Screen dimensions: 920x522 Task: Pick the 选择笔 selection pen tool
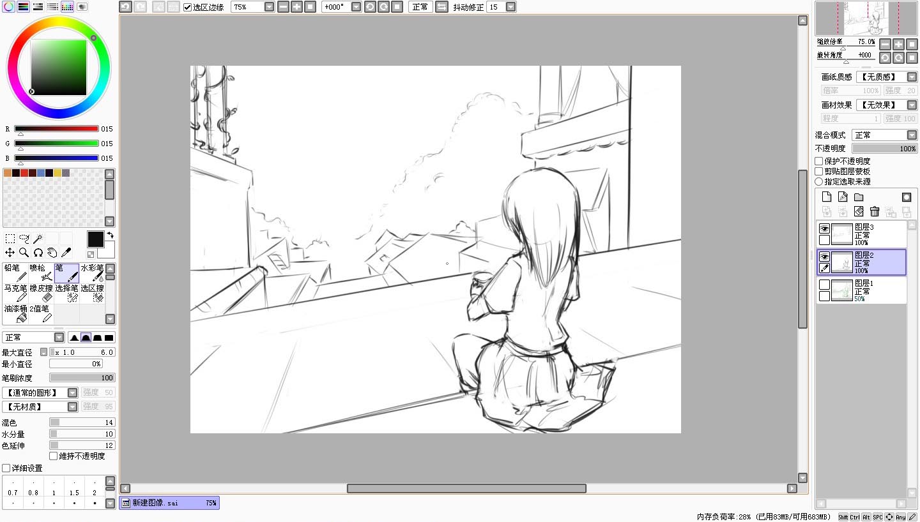pos(66,294)
